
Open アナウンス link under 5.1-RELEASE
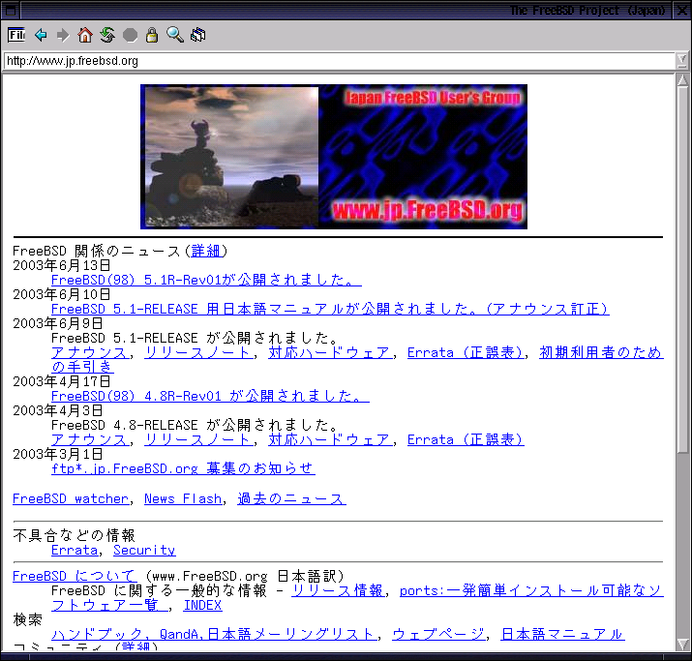point(90,353)
